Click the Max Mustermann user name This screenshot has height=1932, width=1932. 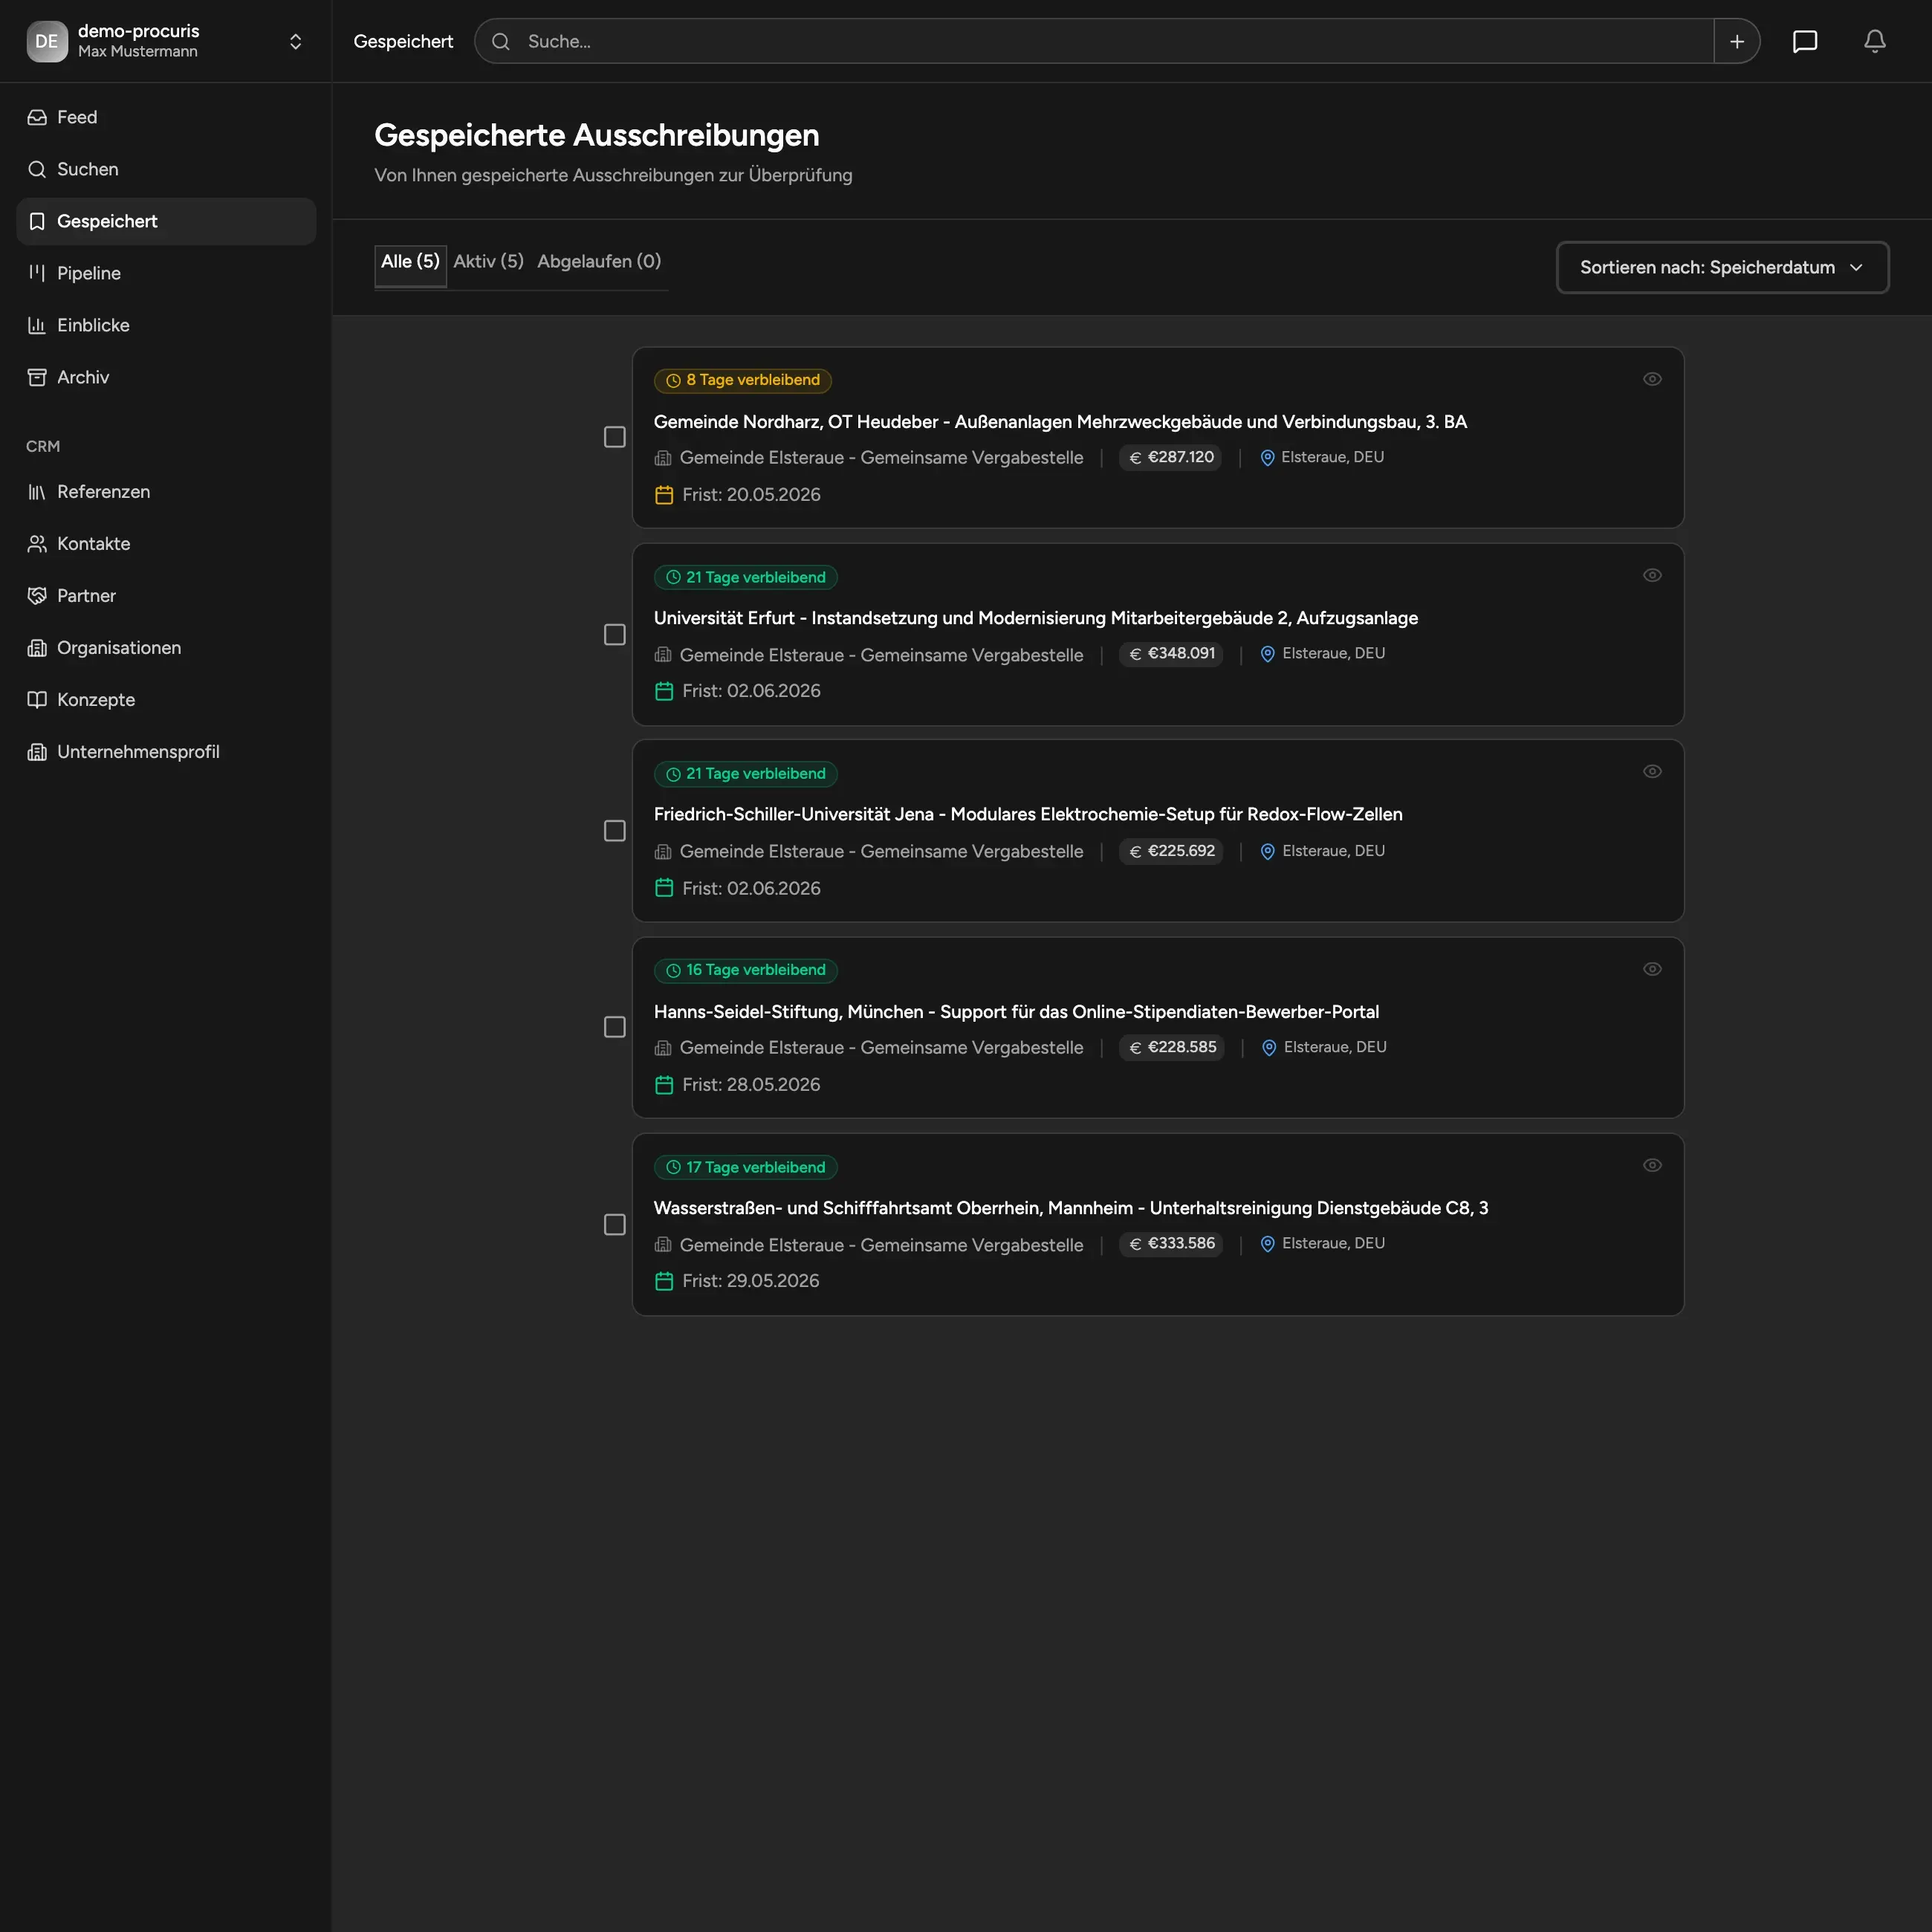(x=138, y=52)
